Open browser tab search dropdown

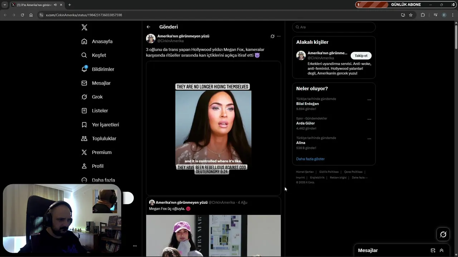coord(5,5)
